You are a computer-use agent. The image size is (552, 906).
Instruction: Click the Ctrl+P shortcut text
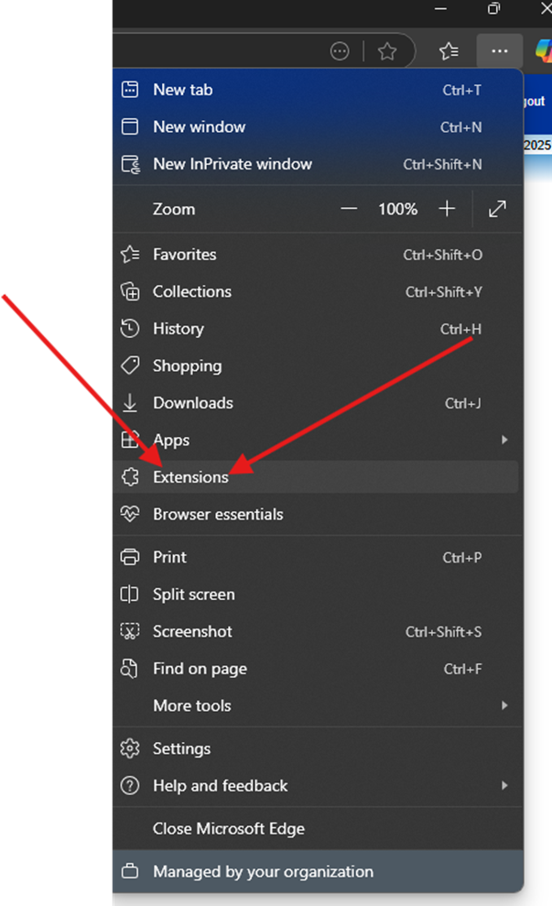pos(462,558)
